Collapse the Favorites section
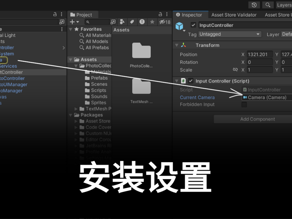Screen dimensions: 292x219 point(70,29)
